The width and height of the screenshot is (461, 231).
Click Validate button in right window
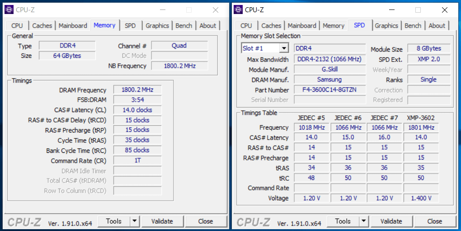[391, 222]
